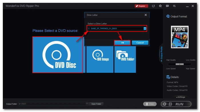
Task: Click the Output Format film reel icon
Action: tap(168, 16)
